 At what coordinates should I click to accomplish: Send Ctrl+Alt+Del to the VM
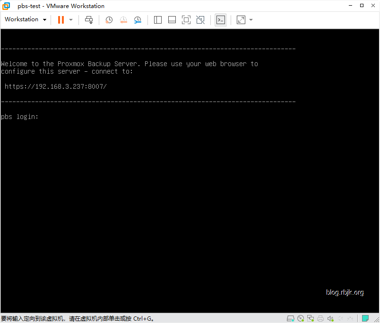coord(89,20)
